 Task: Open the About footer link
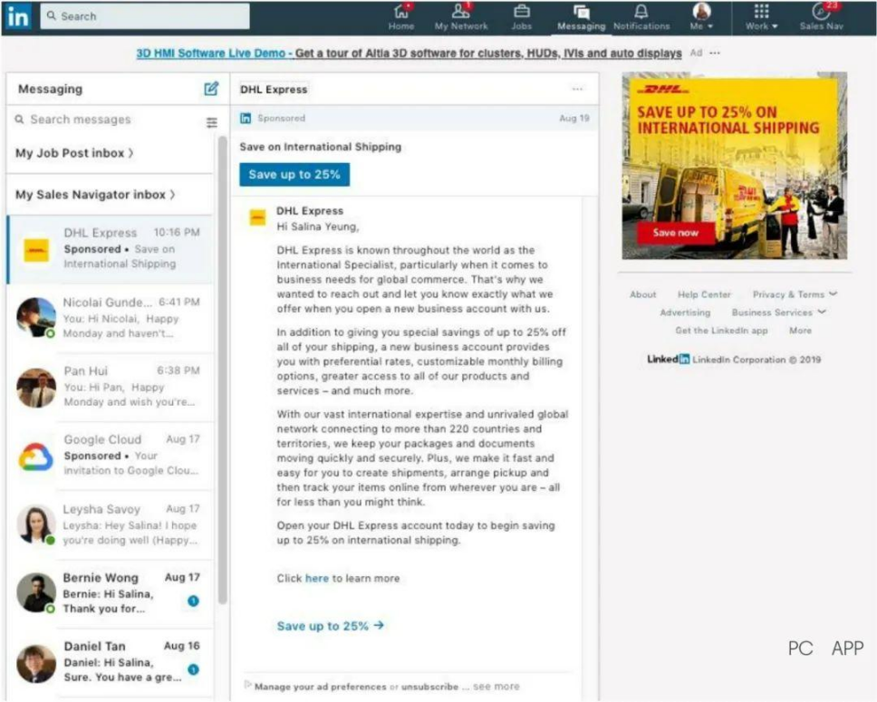[x=642, y=294]
